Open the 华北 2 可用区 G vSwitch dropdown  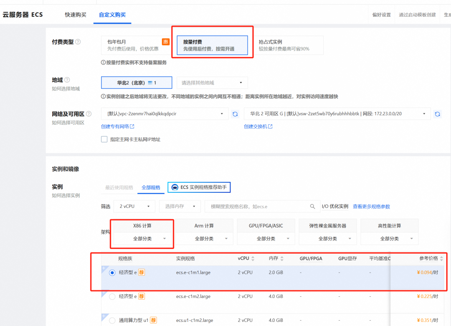(337, 114)
